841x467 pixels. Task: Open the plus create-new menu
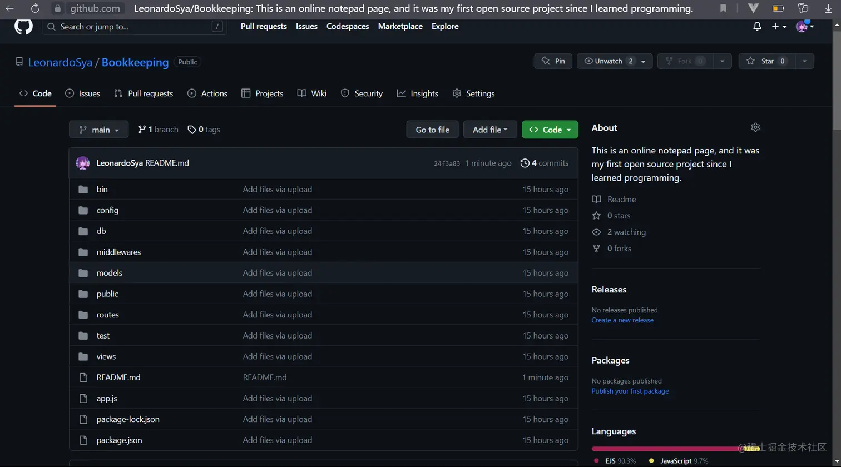pyautogui.click(x=779, y=27)
